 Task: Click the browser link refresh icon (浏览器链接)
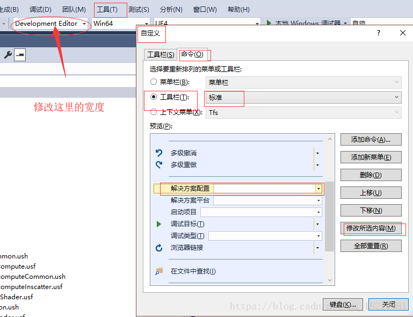159,248
